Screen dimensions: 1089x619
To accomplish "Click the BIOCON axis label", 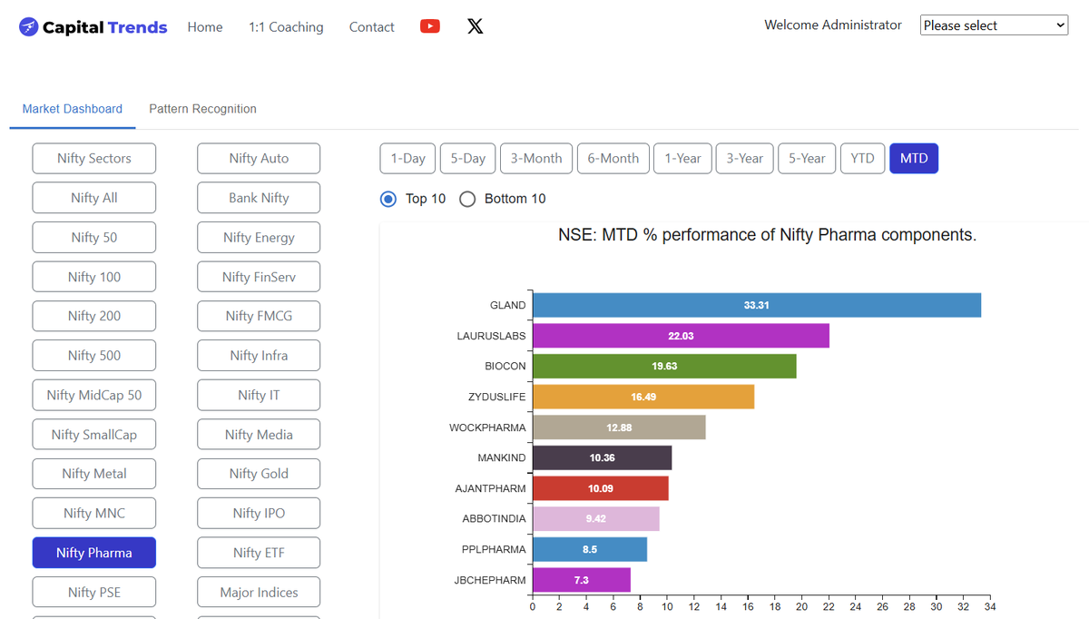I will click(x=505, y=367).
